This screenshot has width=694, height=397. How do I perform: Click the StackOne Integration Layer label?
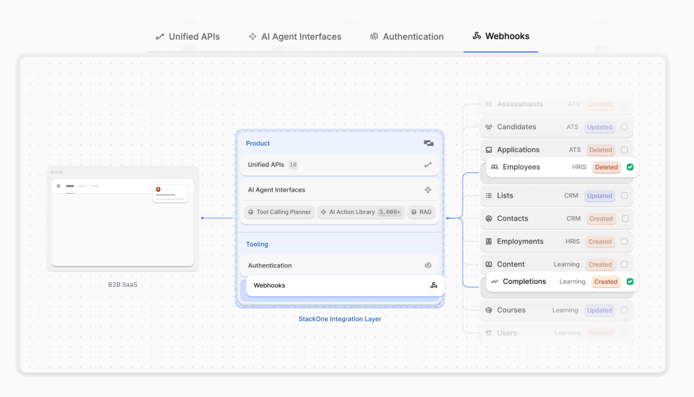(x=339, y=319)
